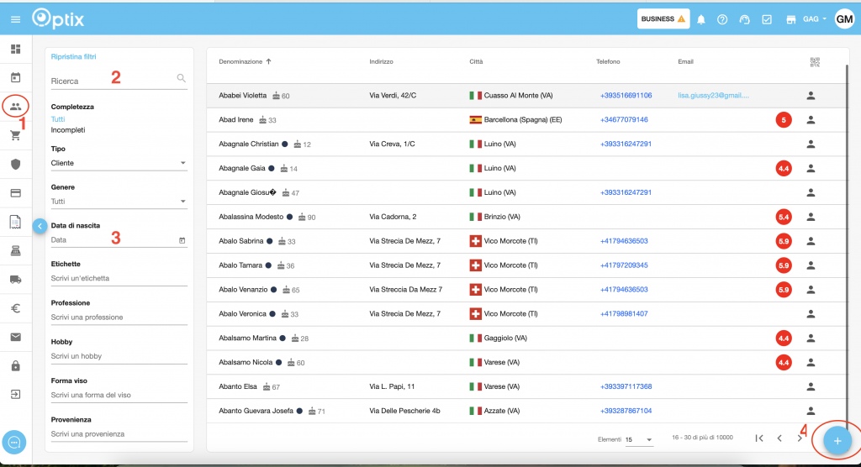Sort by the Denominazione column header
Viewport: 861px width, 467px height.
pyautogui.click(x=245, y=61)
